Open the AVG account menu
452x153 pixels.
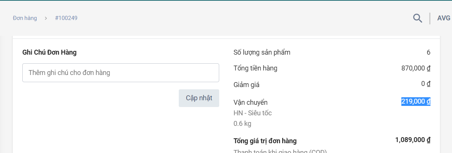[x=443, y=18]
